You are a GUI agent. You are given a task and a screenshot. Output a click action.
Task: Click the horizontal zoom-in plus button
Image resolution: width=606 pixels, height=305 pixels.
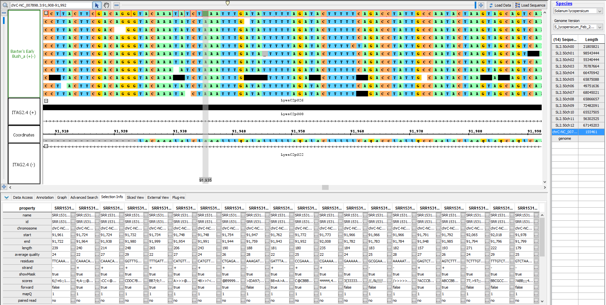(x=481, y=5)
